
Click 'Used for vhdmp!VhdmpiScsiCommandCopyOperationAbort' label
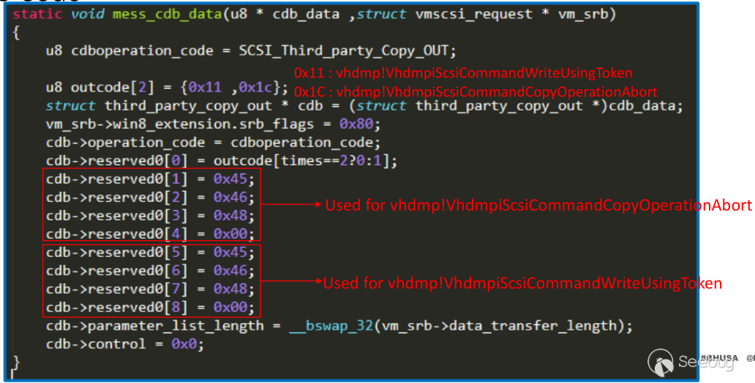(x=538, y=205)
